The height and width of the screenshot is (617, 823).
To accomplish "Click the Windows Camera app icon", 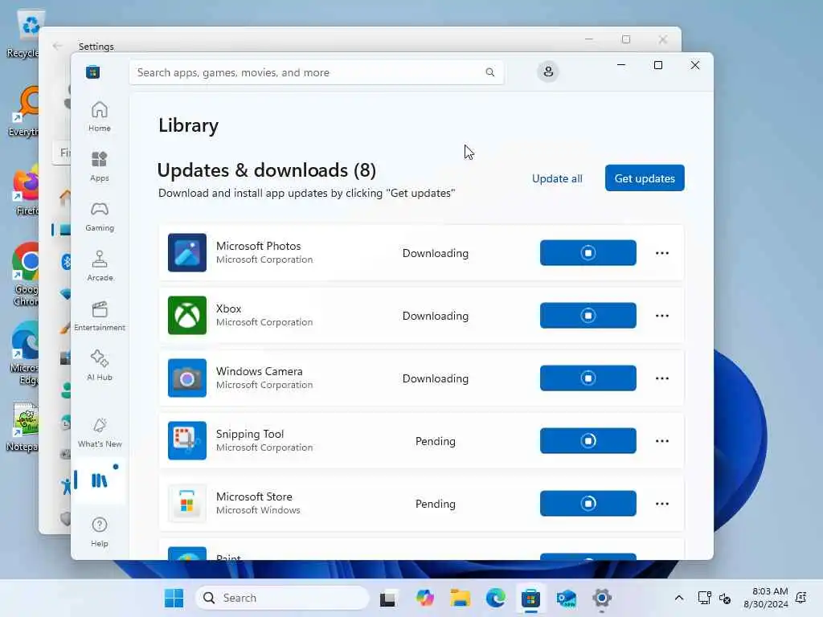I will [186, 378].
